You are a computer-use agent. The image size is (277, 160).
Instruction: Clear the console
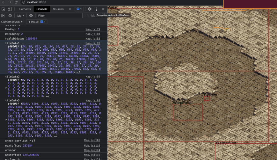10,16
